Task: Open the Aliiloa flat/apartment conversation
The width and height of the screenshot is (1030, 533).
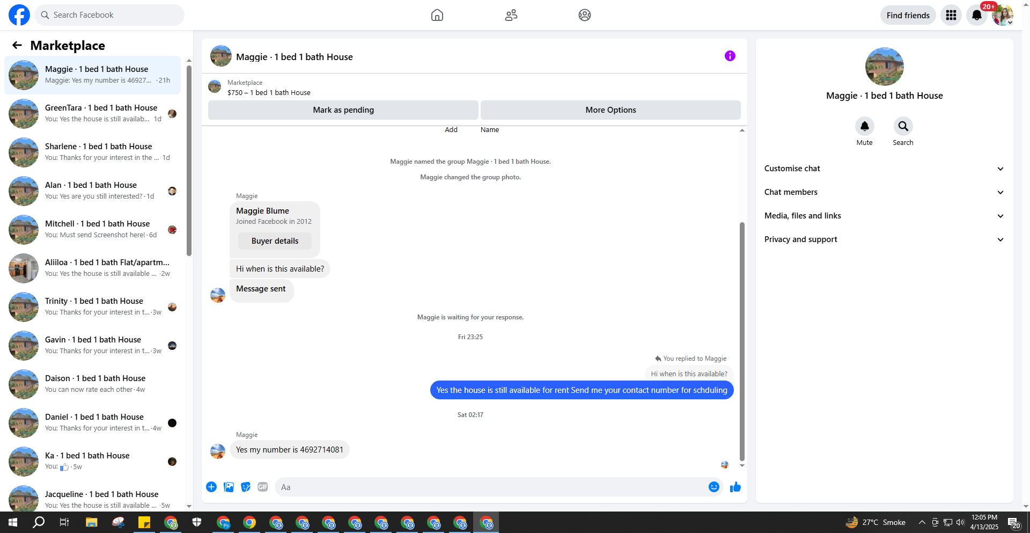Action: 92,268
